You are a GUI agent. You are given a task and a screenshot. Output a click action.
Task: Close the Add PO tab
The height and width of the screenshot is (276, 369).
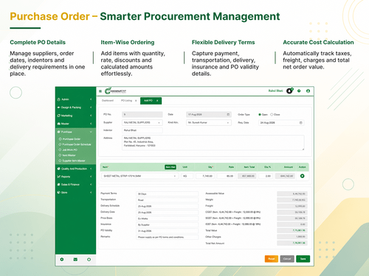[x=157, y=101]
